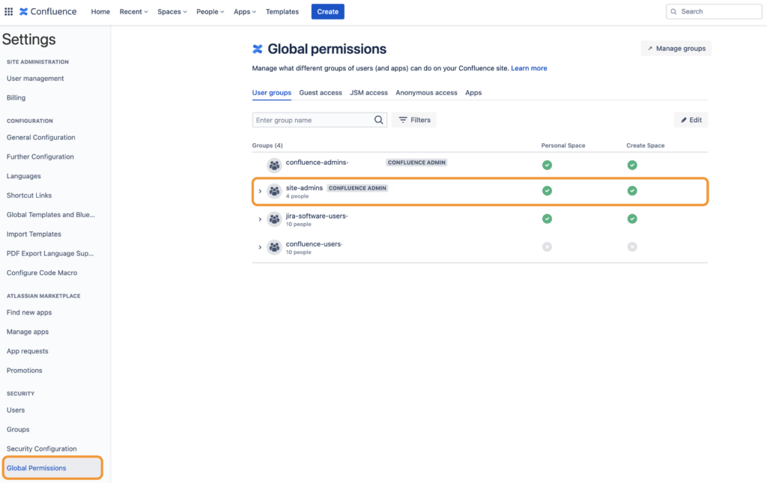
Task: Open the app switcher grid icon
Action: pos(9,11)
